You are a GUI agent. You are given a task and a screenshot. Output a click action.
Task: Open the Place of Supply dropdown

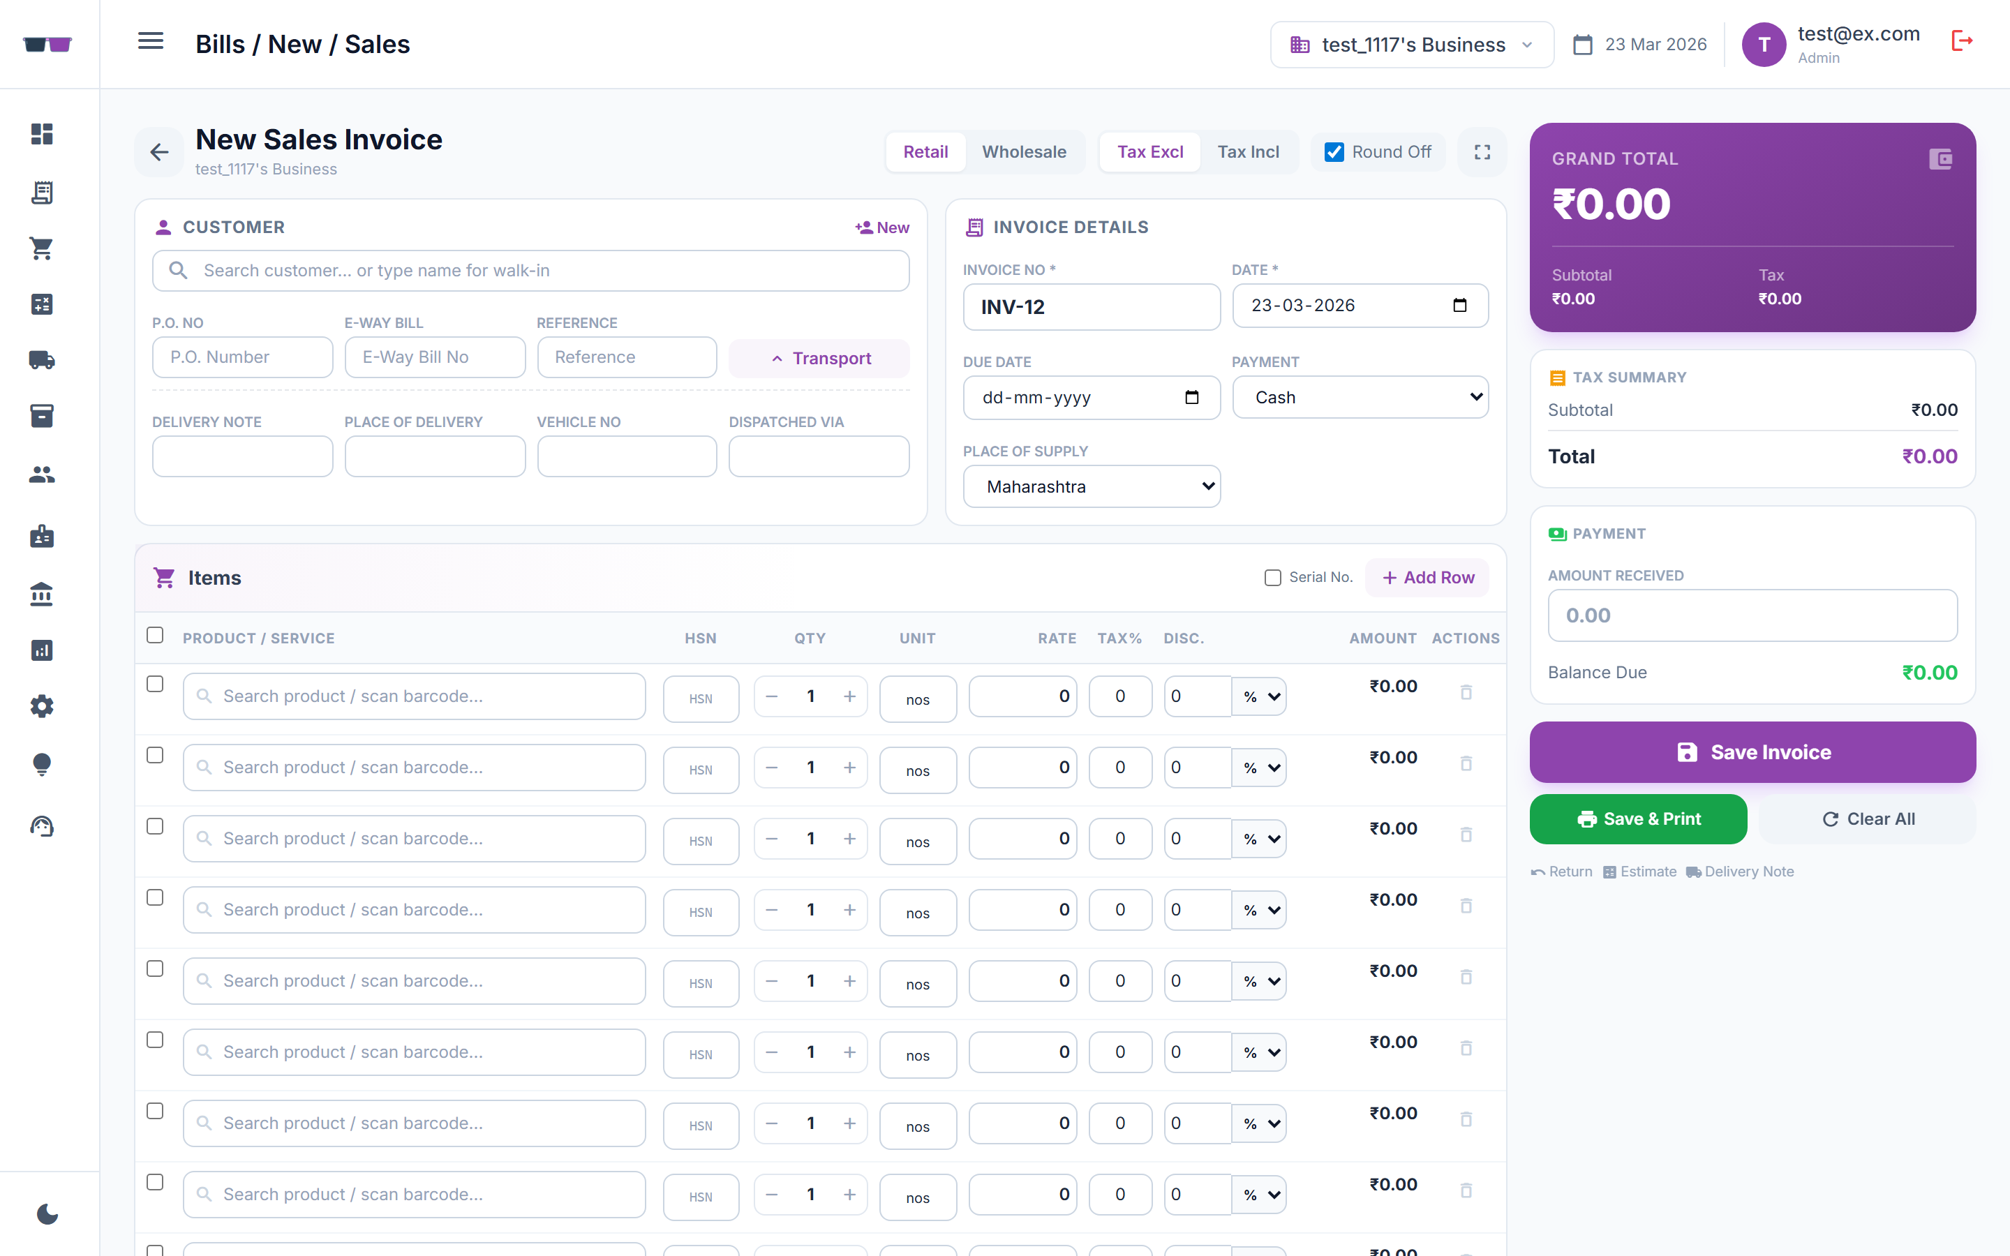pos(1091,486)
